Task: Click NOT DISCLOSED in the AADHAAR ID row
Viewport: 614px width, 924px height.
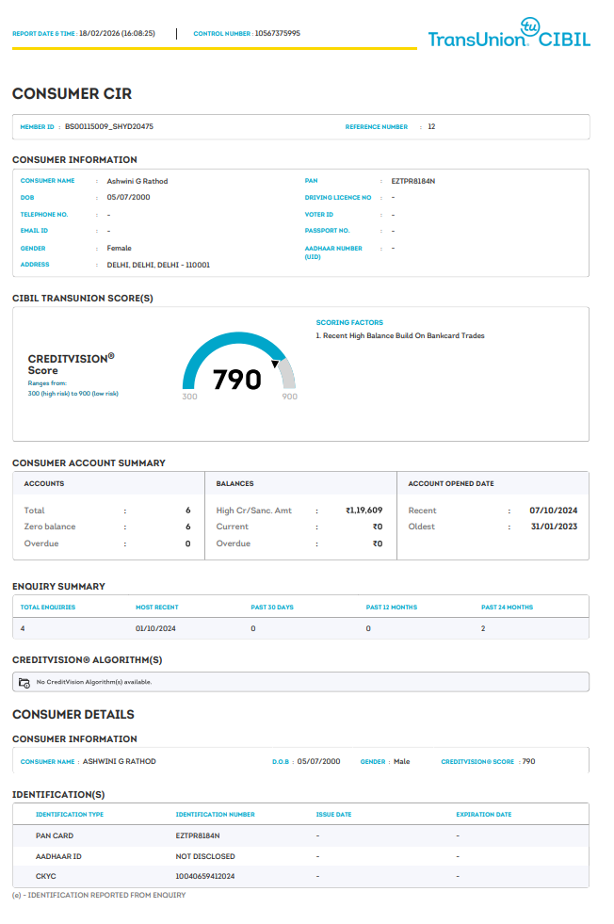Action: pos(205,856)
